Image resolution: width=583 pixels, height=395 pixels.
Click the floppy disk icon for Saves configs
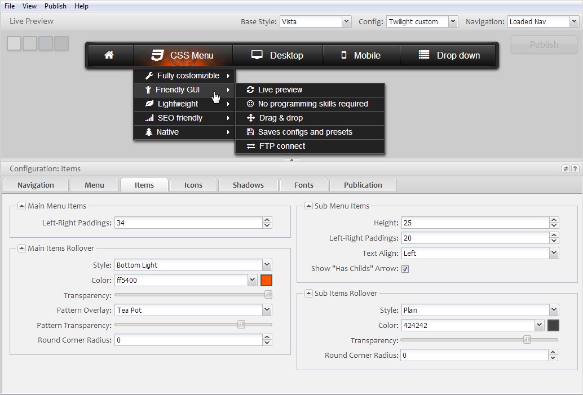click(250, 132)
